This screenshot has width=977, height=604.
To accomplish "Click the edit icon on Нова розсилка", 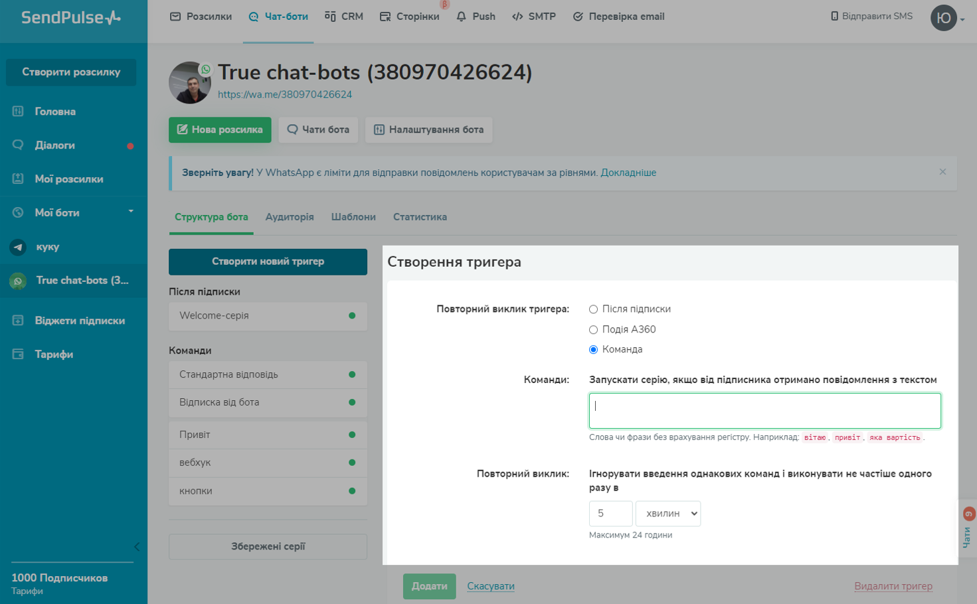I will (x=182, y=129).
